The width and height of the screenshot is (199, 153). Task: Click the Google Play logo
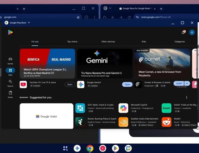10,32
